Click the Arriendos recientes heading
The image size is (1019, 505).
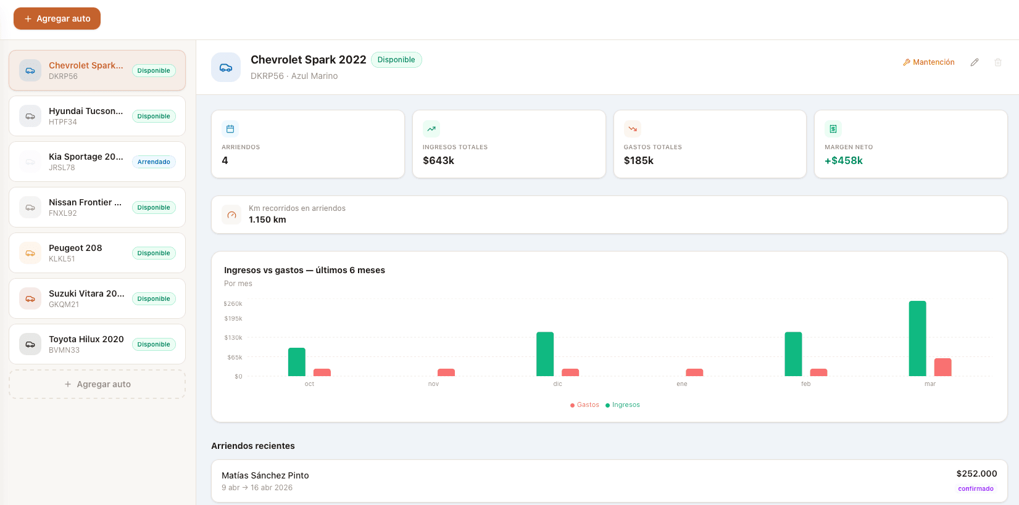coord(253,446)
